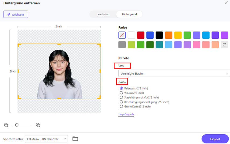Click the custom image background icon
This screenshot has height=144, width=230.
224,45
